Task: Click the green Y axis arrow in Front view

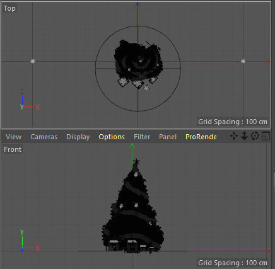Action: (x=132, y=146)
